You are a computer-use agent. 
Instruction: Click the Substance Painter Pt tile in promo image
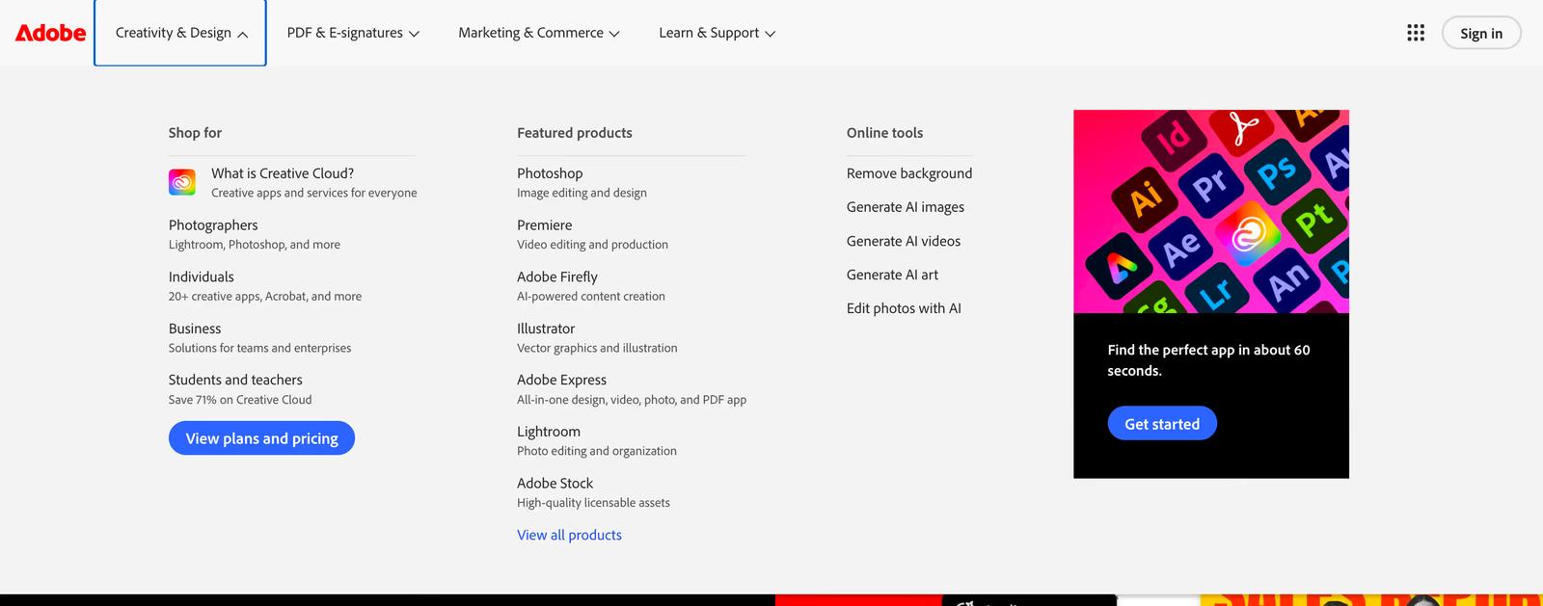[1313, 221]
